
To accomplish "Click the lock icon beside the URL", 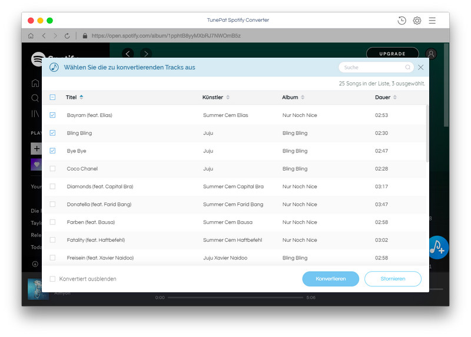I will [x=85, y=36].
